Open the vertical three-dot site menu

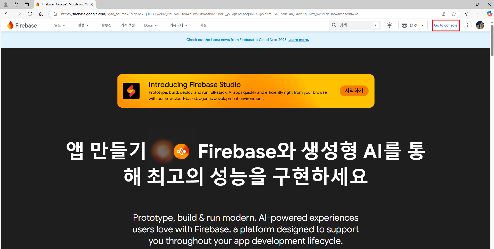(468, 25)
